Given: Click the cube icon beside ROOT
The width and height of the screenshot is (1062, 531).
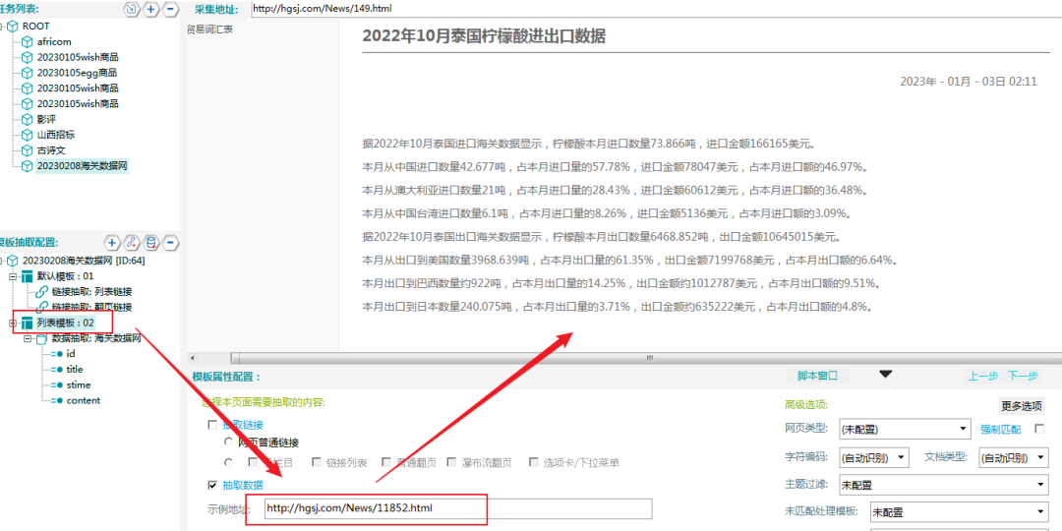Looking at the screenshot, I should click(12, 26).
